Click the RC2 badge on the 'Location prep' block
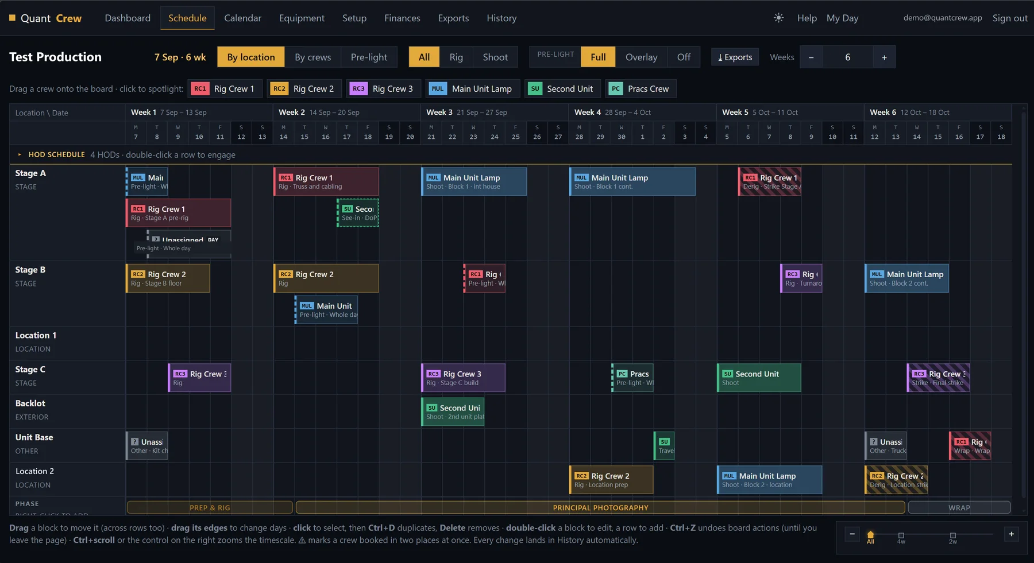This screenshot has width=1034, height=563. pos(581,476)
